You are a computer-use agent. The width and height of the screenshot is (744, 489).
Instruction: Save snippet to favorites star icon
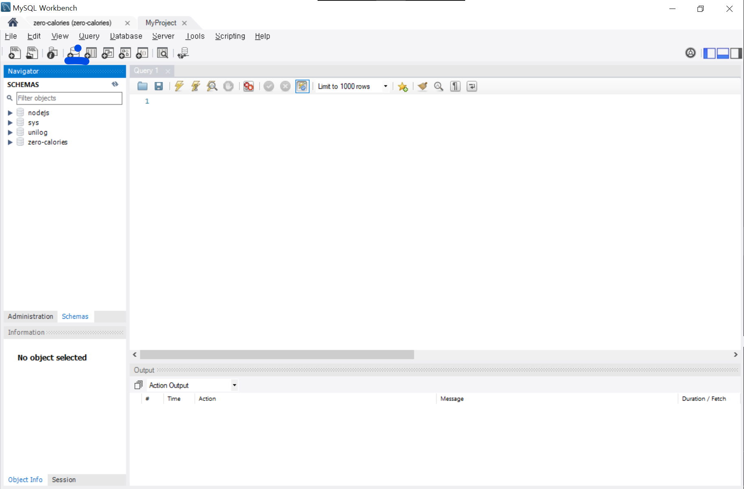pyautogui.click(x=403, y=86)
